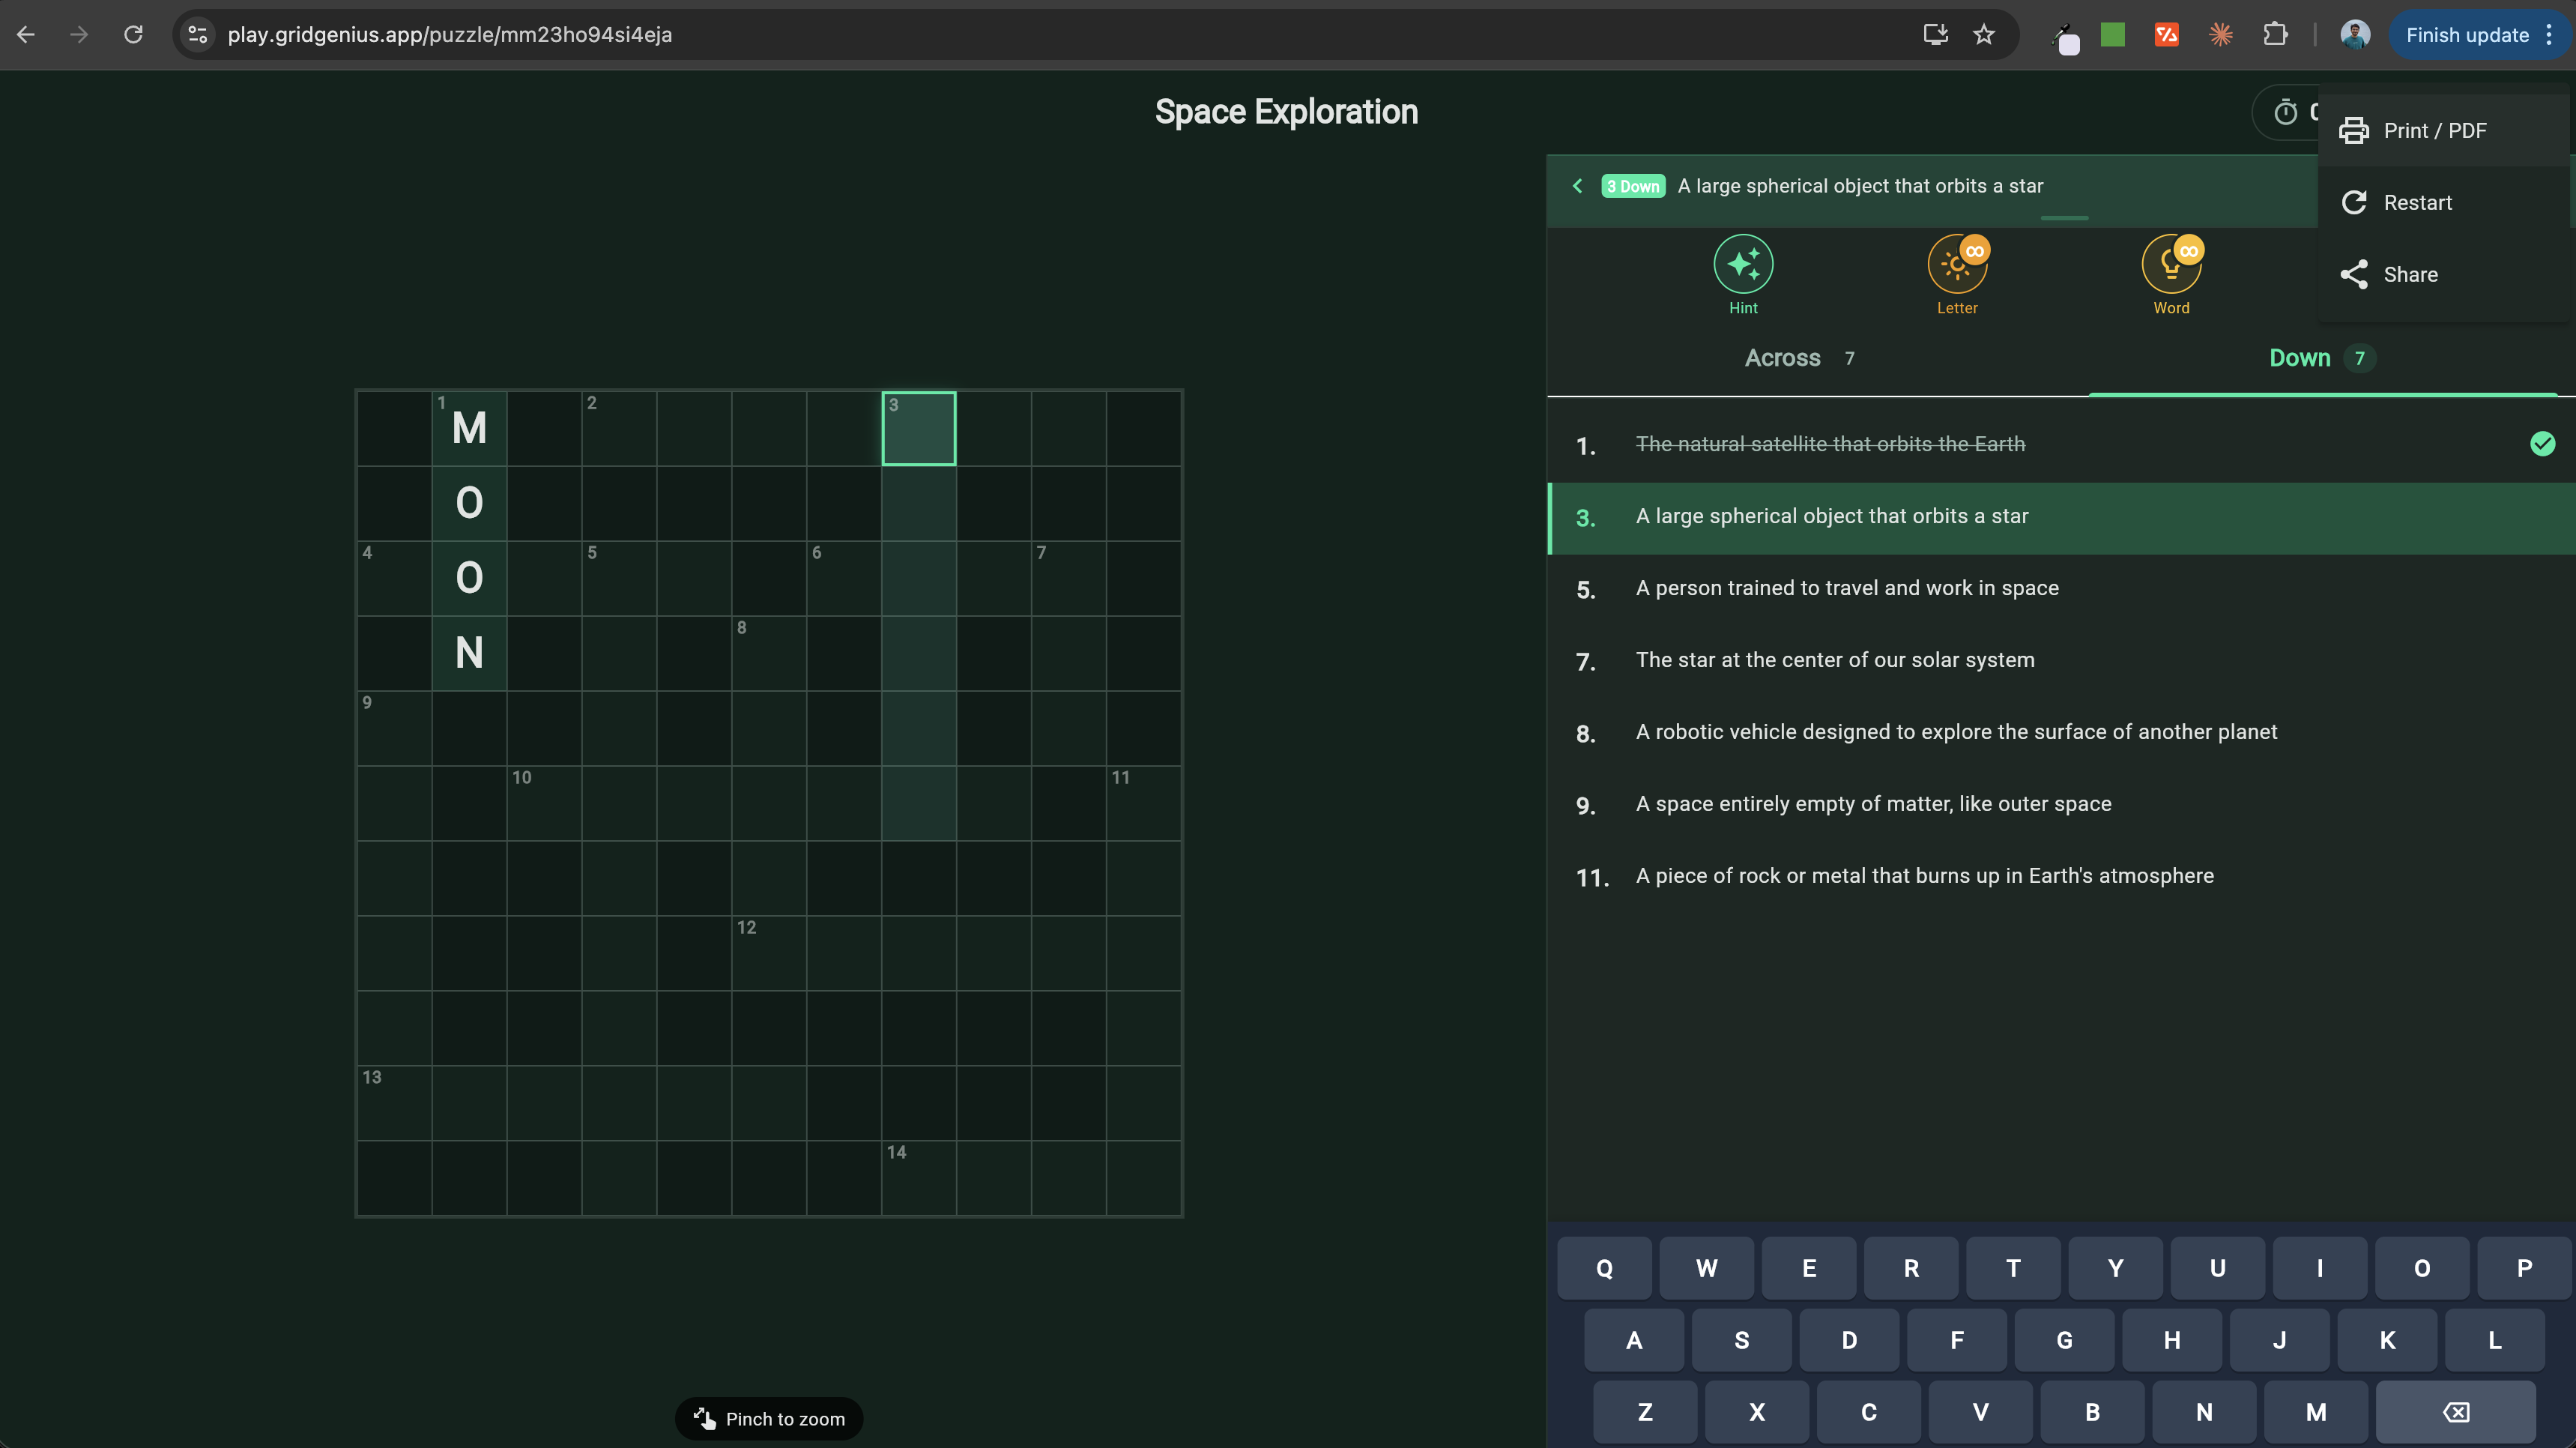The image size is (2576, 1448).
Task: Open the Chrome three-dot menu
Action: click(2549, 35)
